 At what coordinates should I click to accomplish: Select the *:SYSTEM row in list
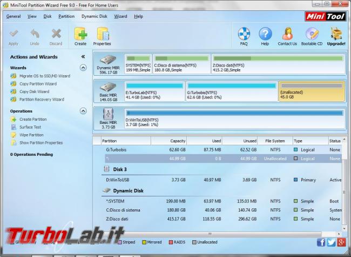click(x=223, y=201)
